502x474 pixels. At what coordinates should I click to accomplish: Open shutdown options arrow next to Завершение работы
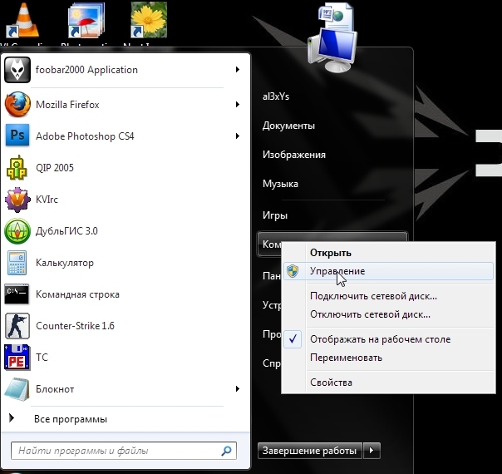click(x=372, y=451)
